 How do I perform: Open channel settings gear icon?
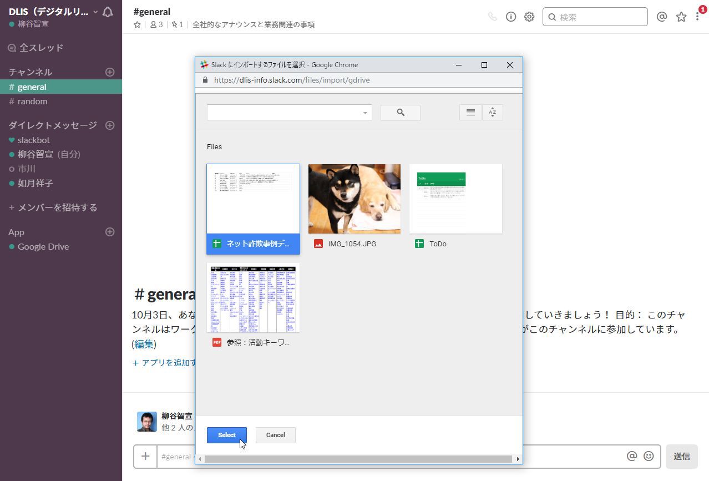[529, 17]
